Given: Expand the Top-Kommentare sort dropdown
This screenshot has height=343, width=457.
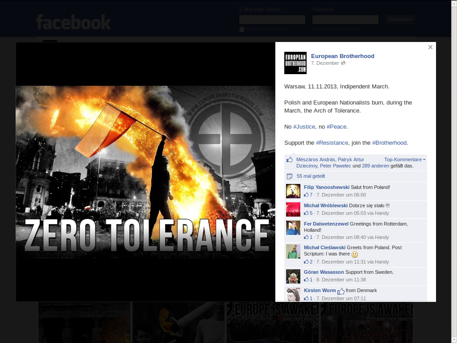Looking at the screenshot, I should coord(404,159).
